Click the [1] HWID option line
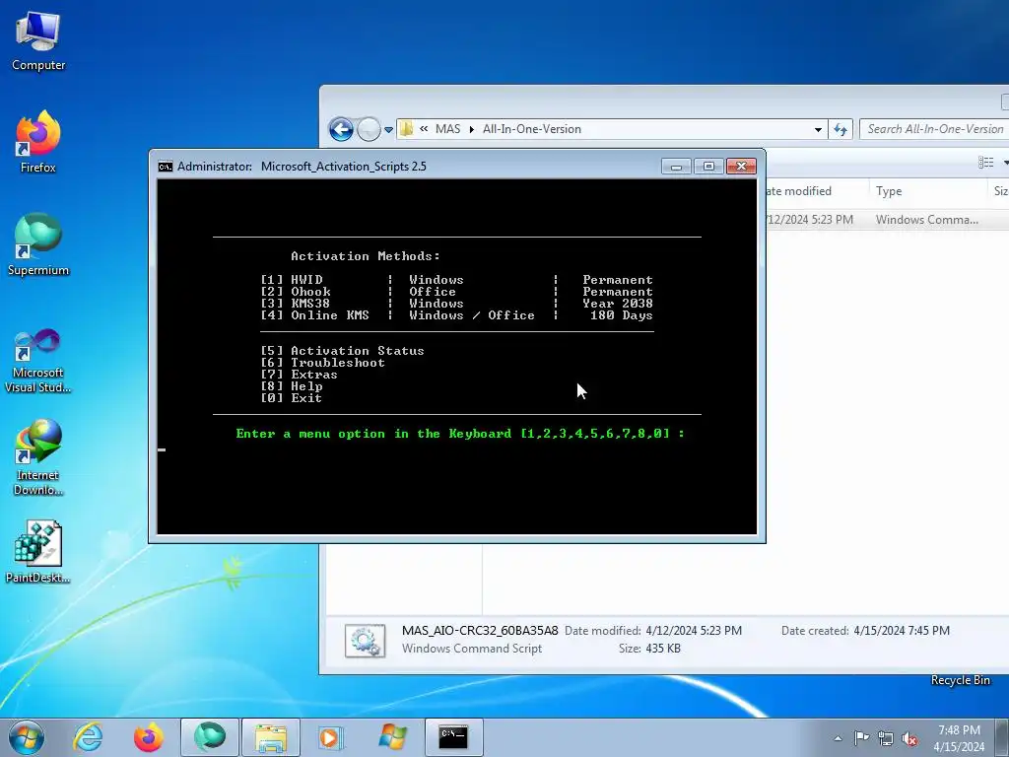1009x757 pixels. 457,279
